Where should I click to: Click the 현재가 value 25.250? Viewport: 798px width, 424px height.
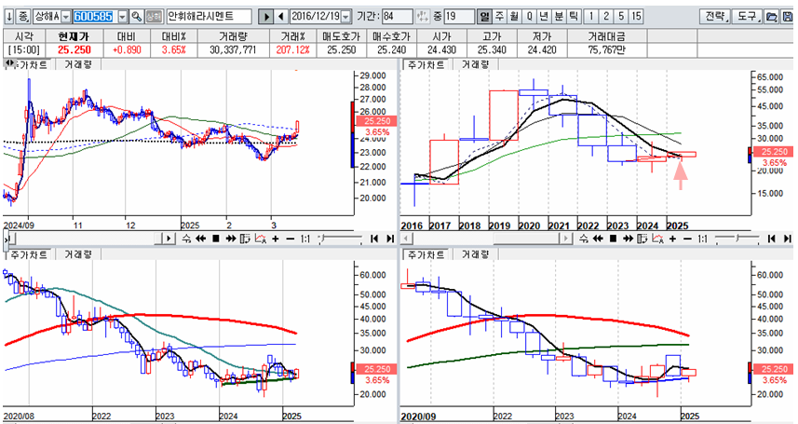pos(74,50)
